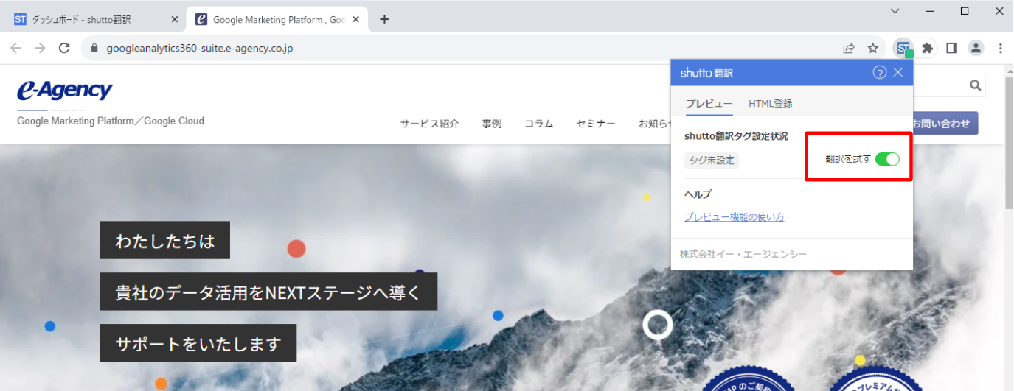Switch to the HTML登録 tab
This screenshot has width=1014, height=391.
pos(771,104)
